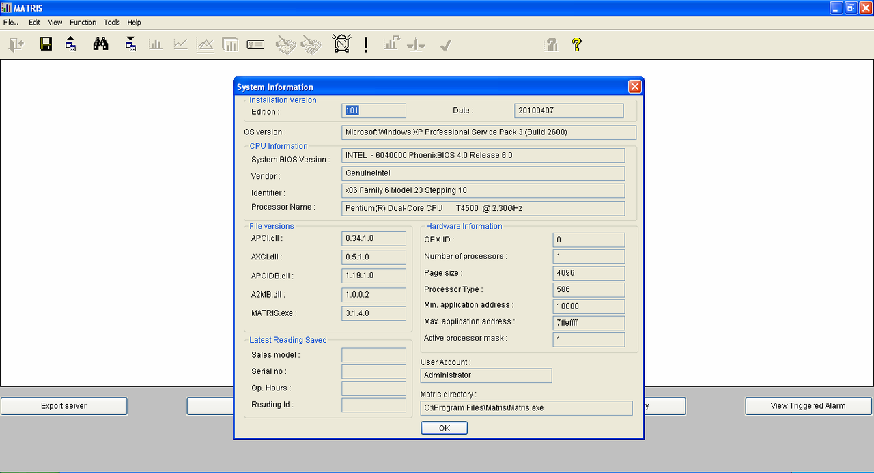The height and width of the screenshot is (473, 874).
Task: Open the Edit menu
Action: pyautogui.click(x=35, y=23)
